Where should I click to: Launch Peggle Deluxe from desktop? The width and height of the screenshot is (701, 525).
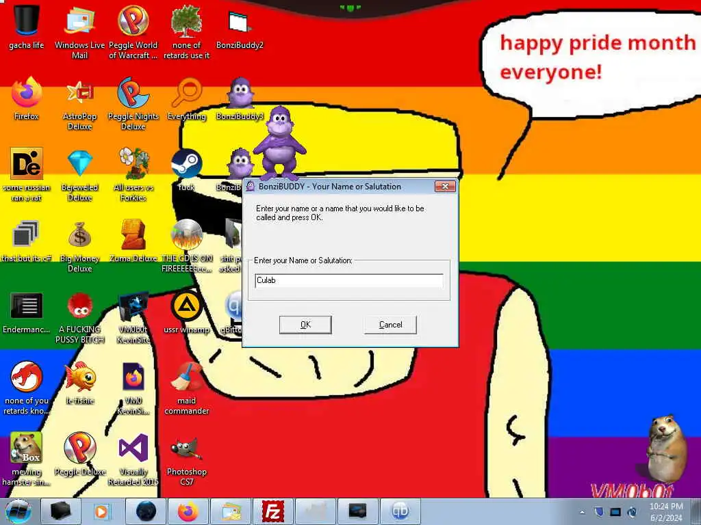click(x=79, y=448)
